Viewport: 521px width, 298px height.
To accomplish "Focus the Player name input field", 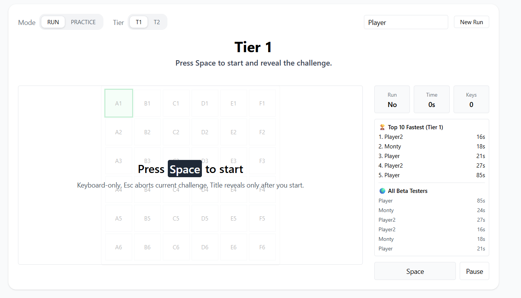I will [x=406, y=22].
